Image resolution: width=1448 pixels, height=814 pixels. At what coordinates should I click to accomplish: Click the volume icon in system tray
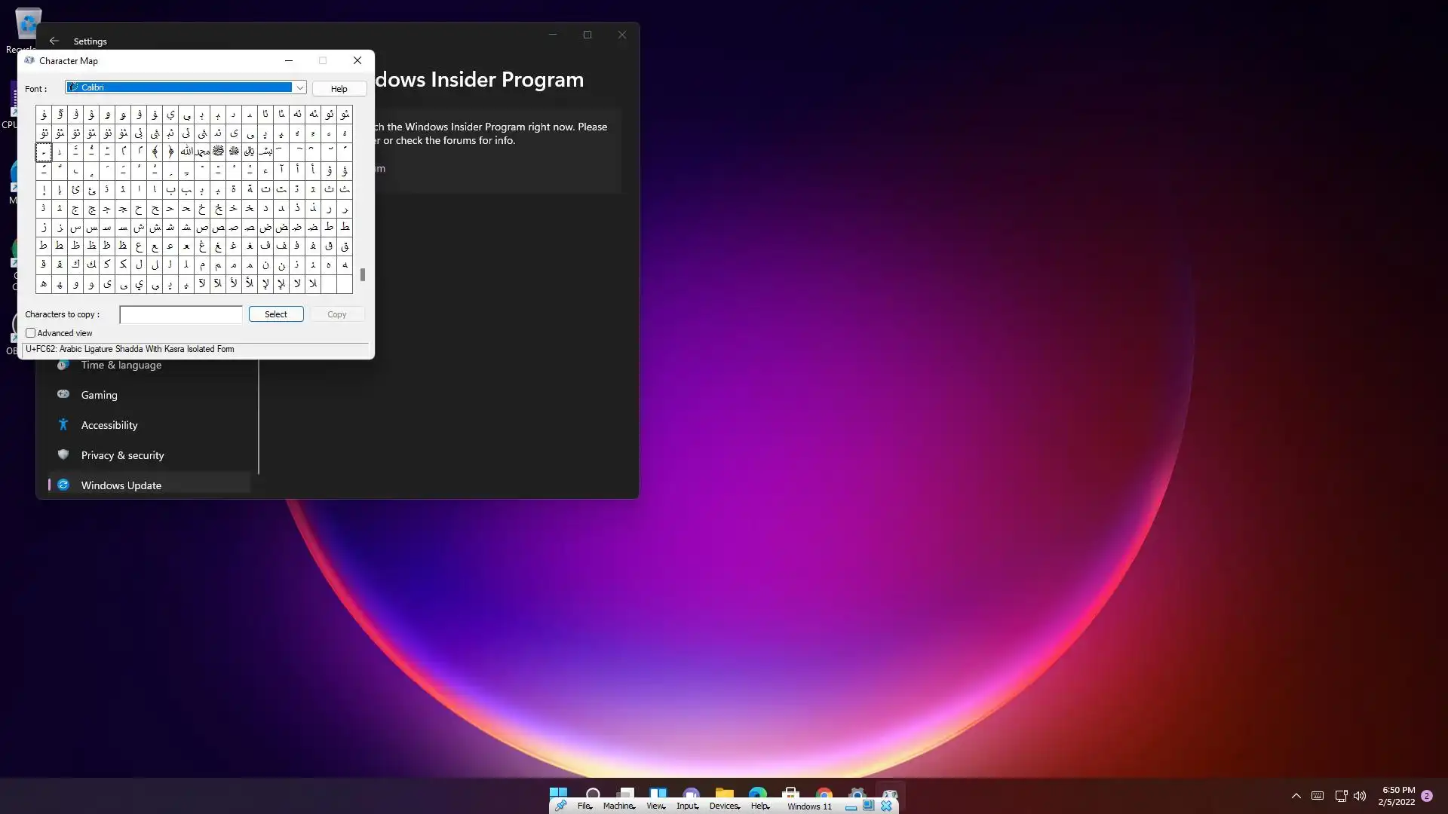(1360, 796)
